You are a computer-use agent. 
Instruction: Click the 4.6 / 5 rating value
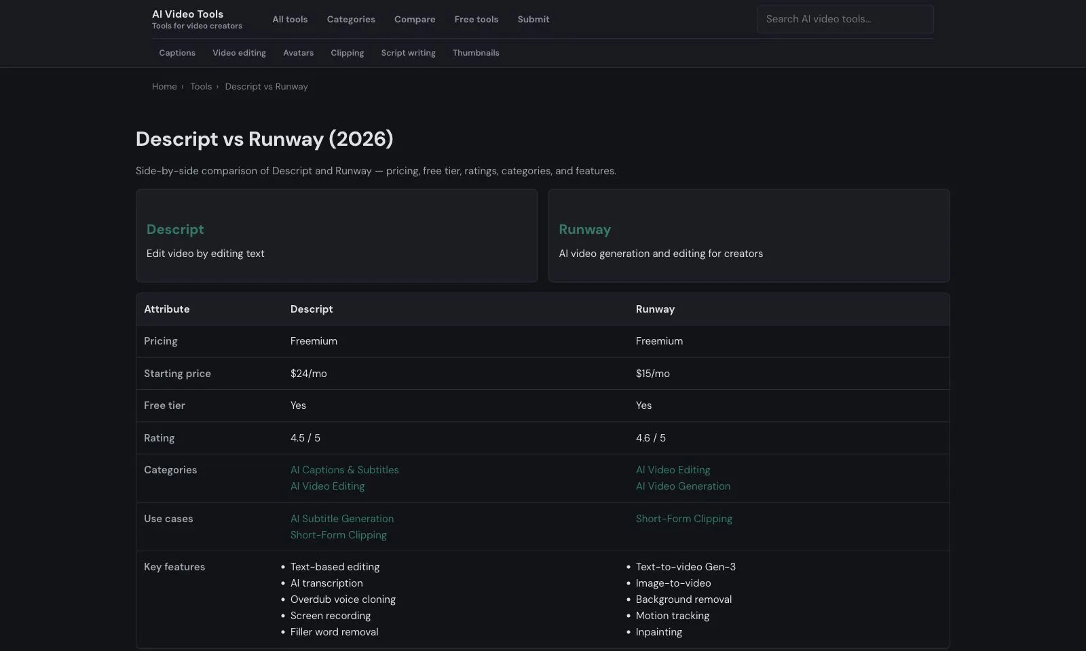(x=651, y=438)
